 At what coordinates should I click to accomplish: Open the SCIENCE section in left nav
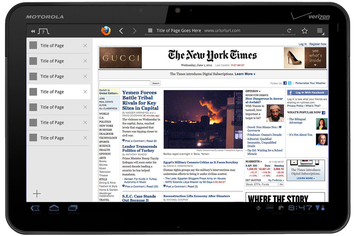click(x=105, y=146)
